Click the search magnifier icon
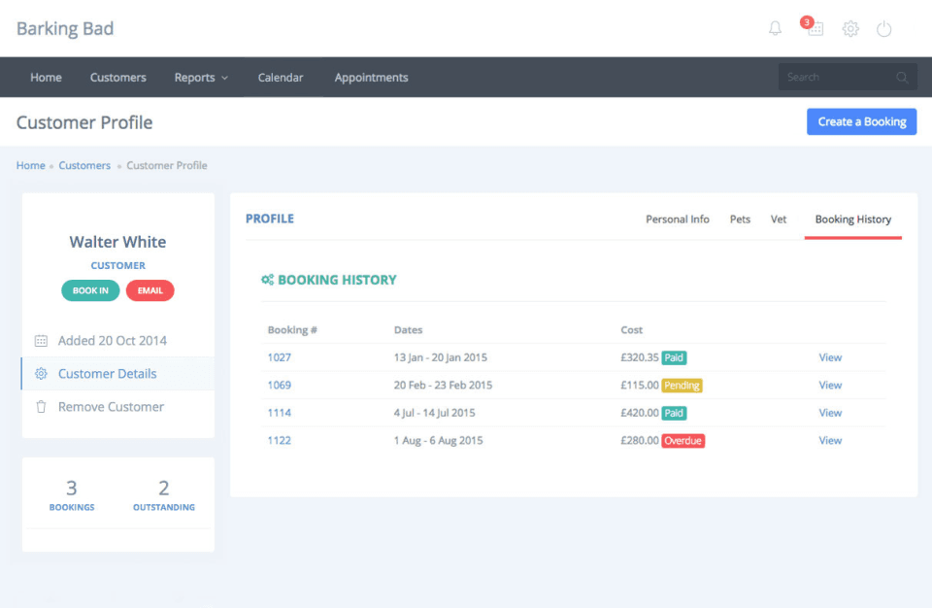The image size is (932, 608). point(902,78)
